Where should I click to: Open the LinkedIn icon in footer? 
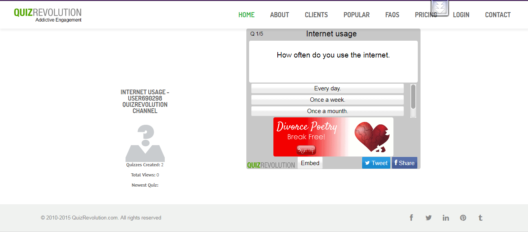pyautogui.click(x=446, y=218)
